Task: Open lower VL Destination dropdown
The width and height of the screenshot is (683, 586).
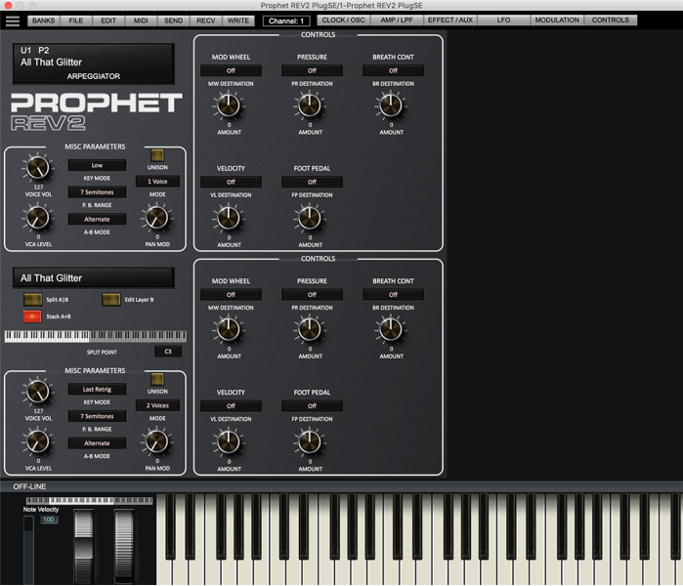Action: [x=231, y=406]
